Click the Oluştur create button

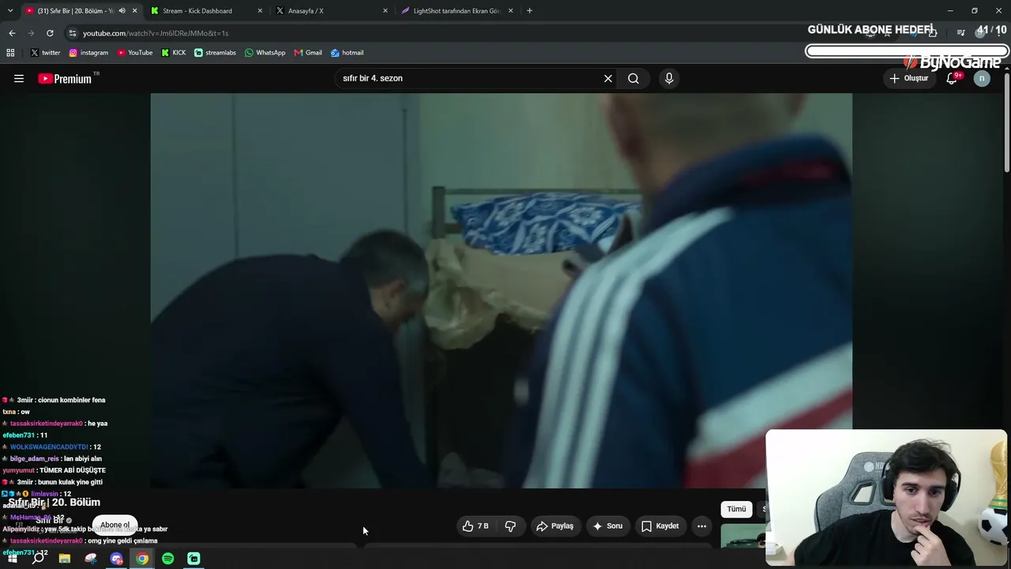tap(909, 78)
